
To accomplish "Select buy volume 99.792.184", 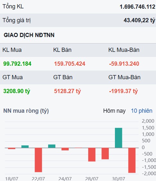I will (x=17, y=64).
